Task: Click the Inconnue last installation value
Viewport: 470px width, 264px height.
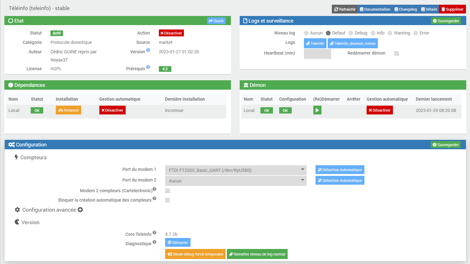Action: 174,110
